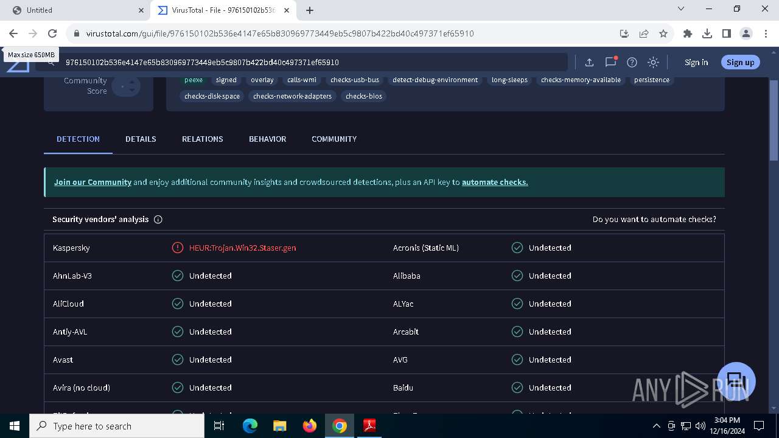The image size is (779, 438).
Task: Open the chat bubble widget button
Action: [x=736, y=381]
